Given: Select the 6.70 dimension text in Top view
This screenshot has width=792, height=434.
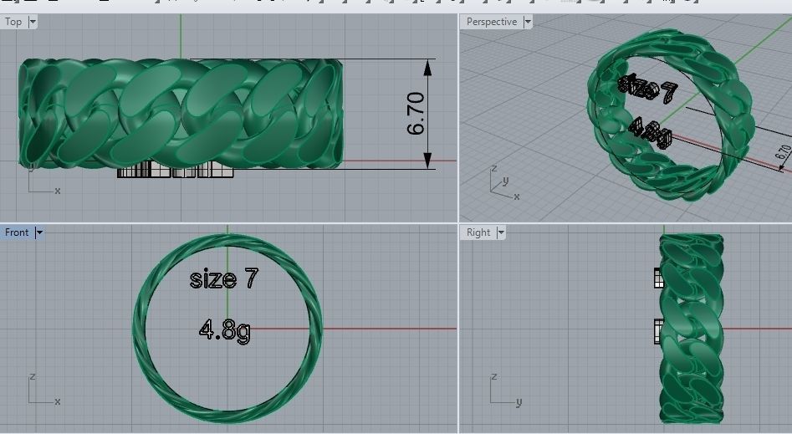Looking at the screenshot, I should [x=416, y=114].
